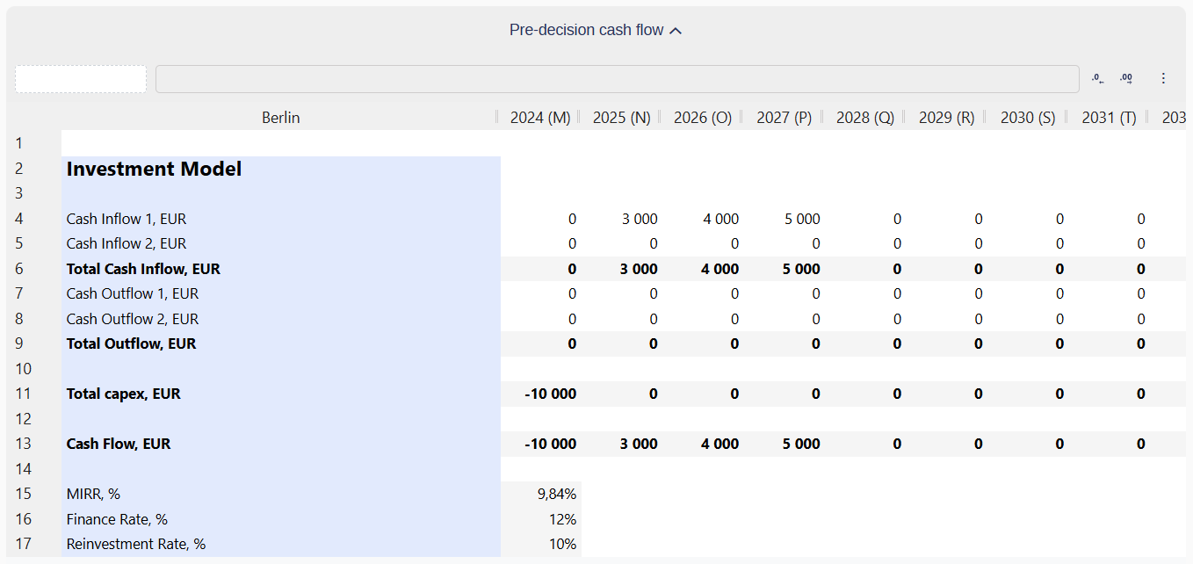Screen dimensions: 1193x564
Task: Select the Finance Rate 12% cell
Action: tap(541, 519)
